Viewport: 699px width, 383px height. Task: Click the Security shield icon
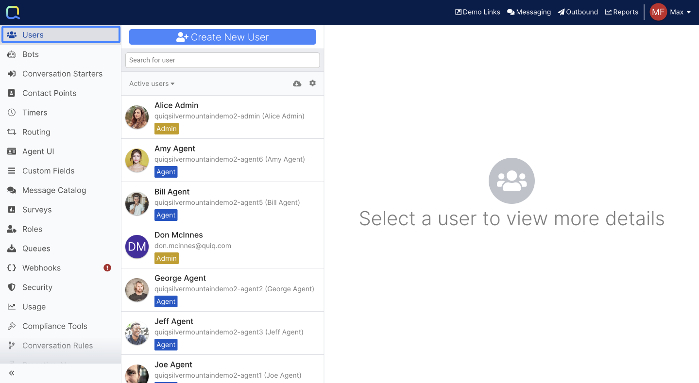click(12, 287)
